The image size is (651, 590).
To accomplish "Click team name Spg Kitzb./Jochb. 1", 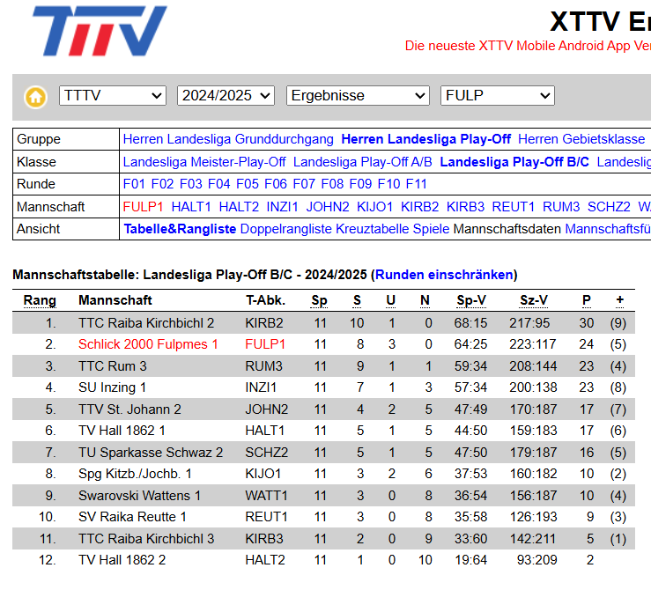I will tap(135, 474).
